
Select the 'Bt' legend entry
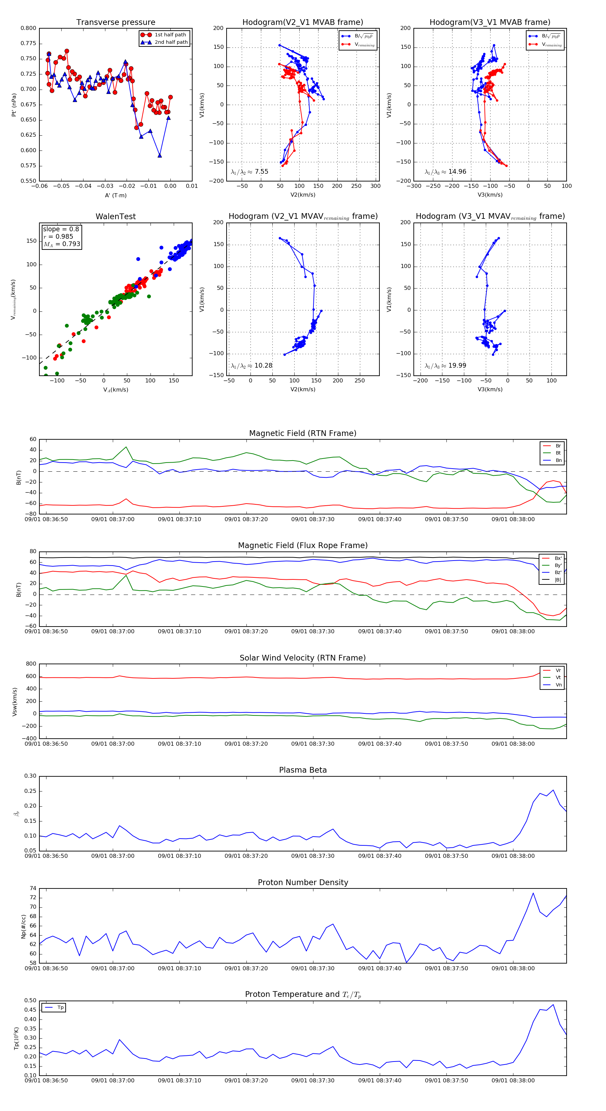[x=552, y=453]
